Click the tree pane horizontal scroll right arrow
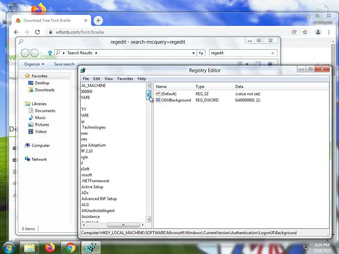Viewport: 339px width, 254px height. click(143, 225)
